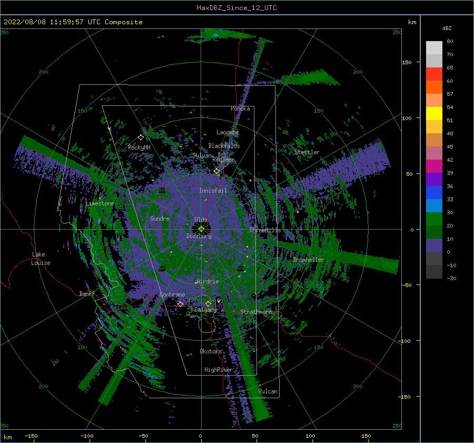
Task: Select the Stettler label
Action: [x=307, y=152]
